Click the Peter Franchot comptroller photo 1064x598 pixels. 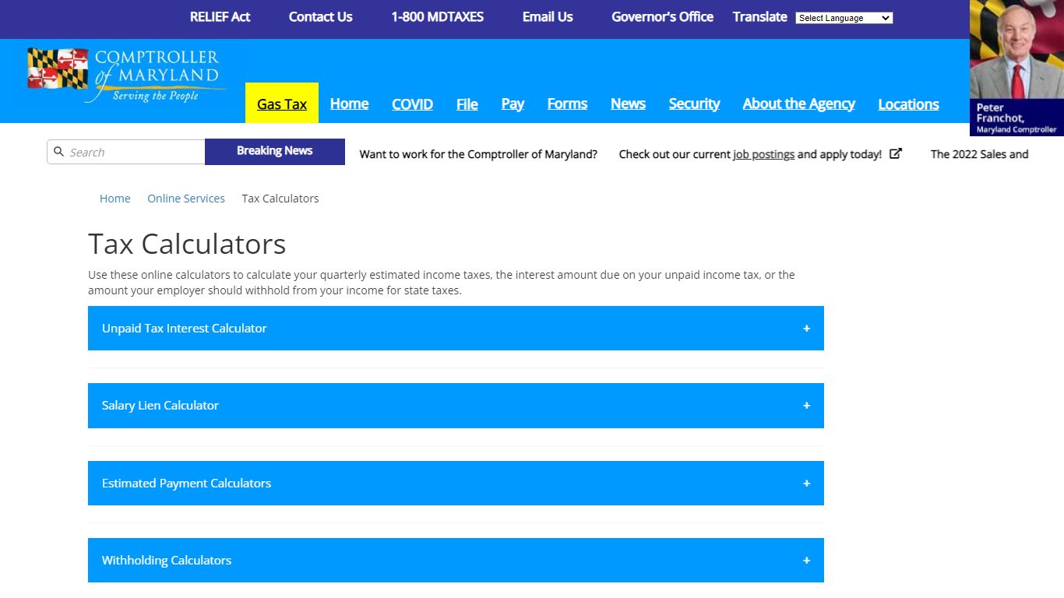click(1016, 68)
